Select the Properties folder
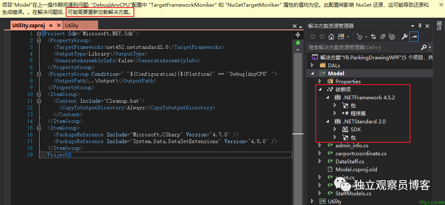445x205 pixels. (348, 82)
